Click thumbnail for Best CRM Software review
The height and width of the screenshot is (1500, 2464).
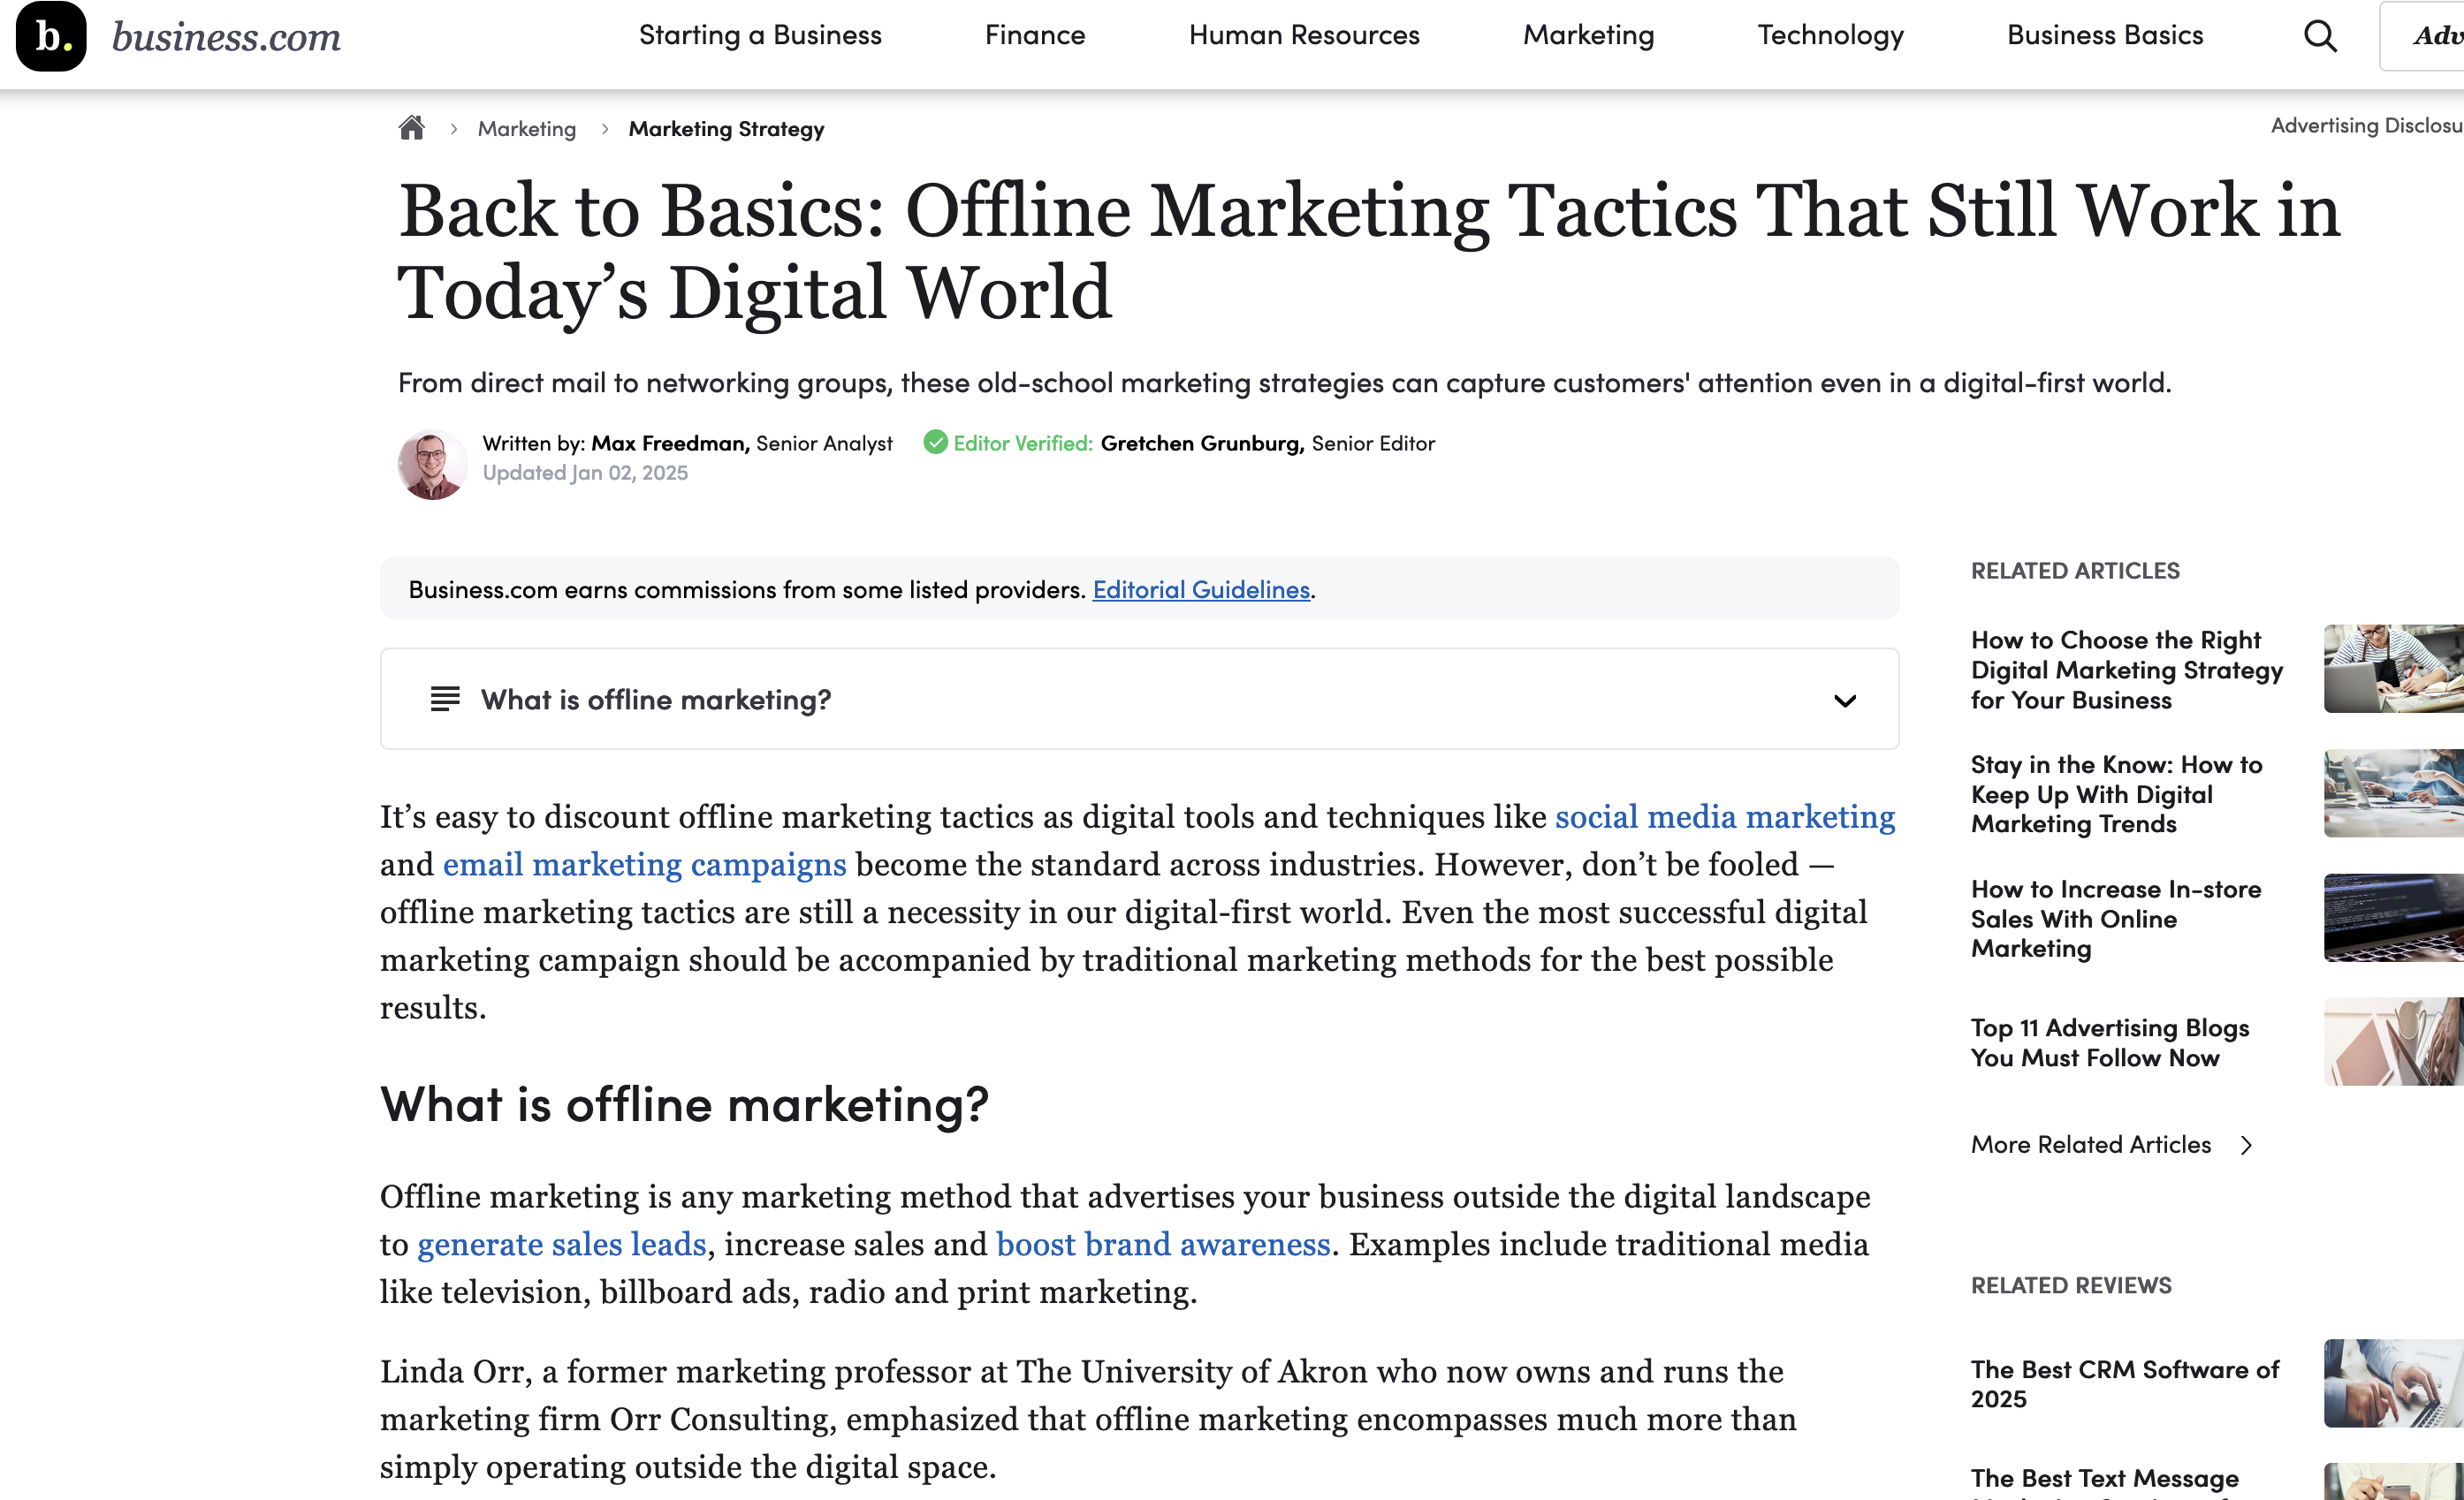click(2393, 1383)
